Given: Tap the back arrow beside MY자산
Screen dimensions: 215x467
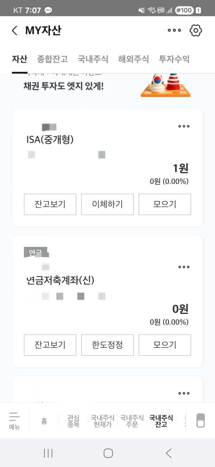Looking at the screenshot, I should click(x=15, y=30).
